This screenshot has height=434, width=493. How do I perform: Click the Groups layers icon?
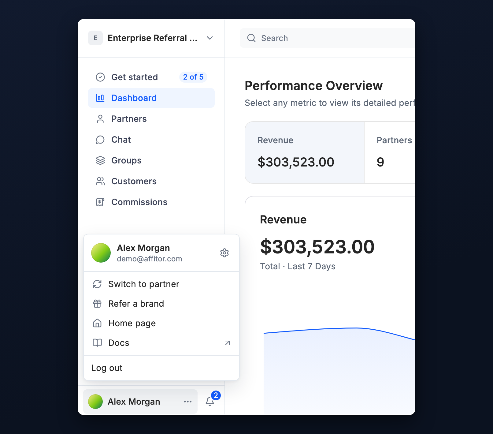tap(100, 160)
